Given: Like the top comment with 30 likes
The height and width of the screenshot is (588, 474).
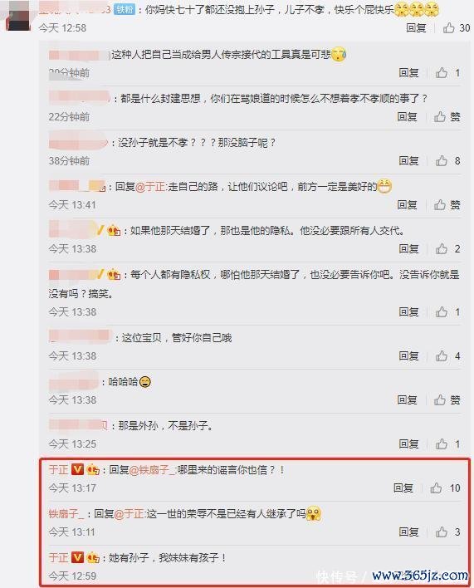Looking at the screenshot, I should 456,27.
